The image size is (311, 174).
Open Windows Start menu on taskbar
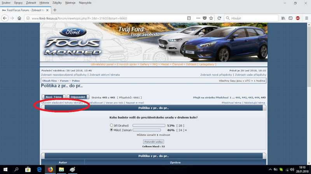coord(5,169)
